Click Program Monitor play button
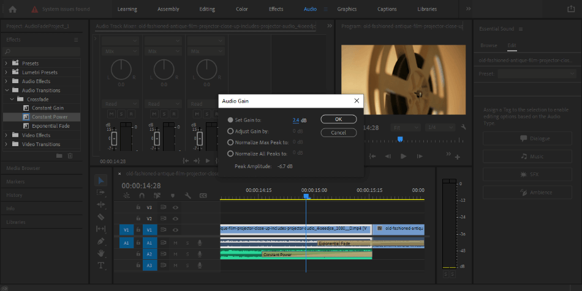Screen dimensions: 582x291 click(404, 157)
